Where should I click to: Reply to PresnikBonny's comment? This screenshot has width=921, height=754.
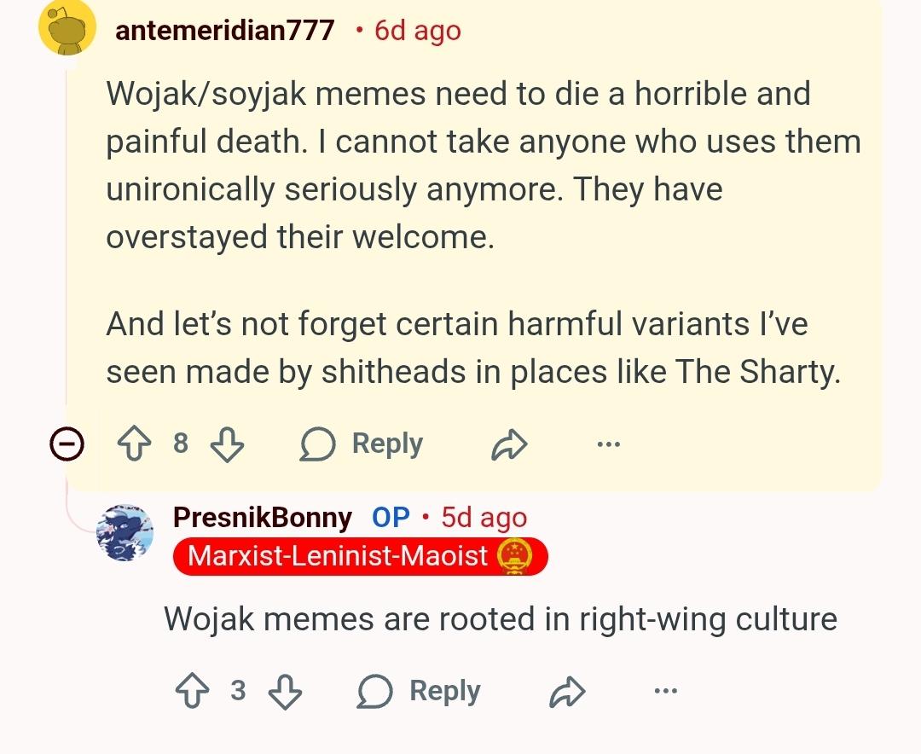(419, 692)
